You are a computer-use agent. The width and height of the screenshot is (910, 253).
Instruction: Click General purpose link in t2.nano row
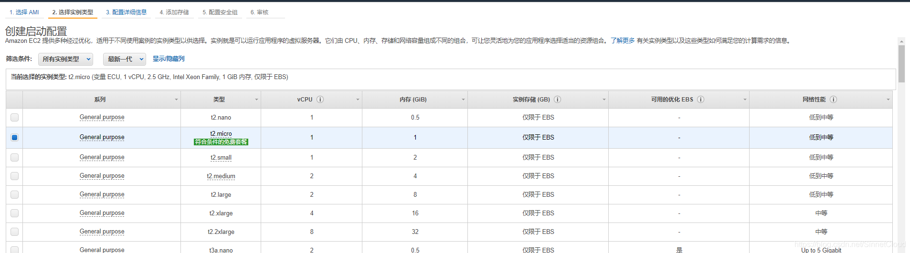pos(102,117)
